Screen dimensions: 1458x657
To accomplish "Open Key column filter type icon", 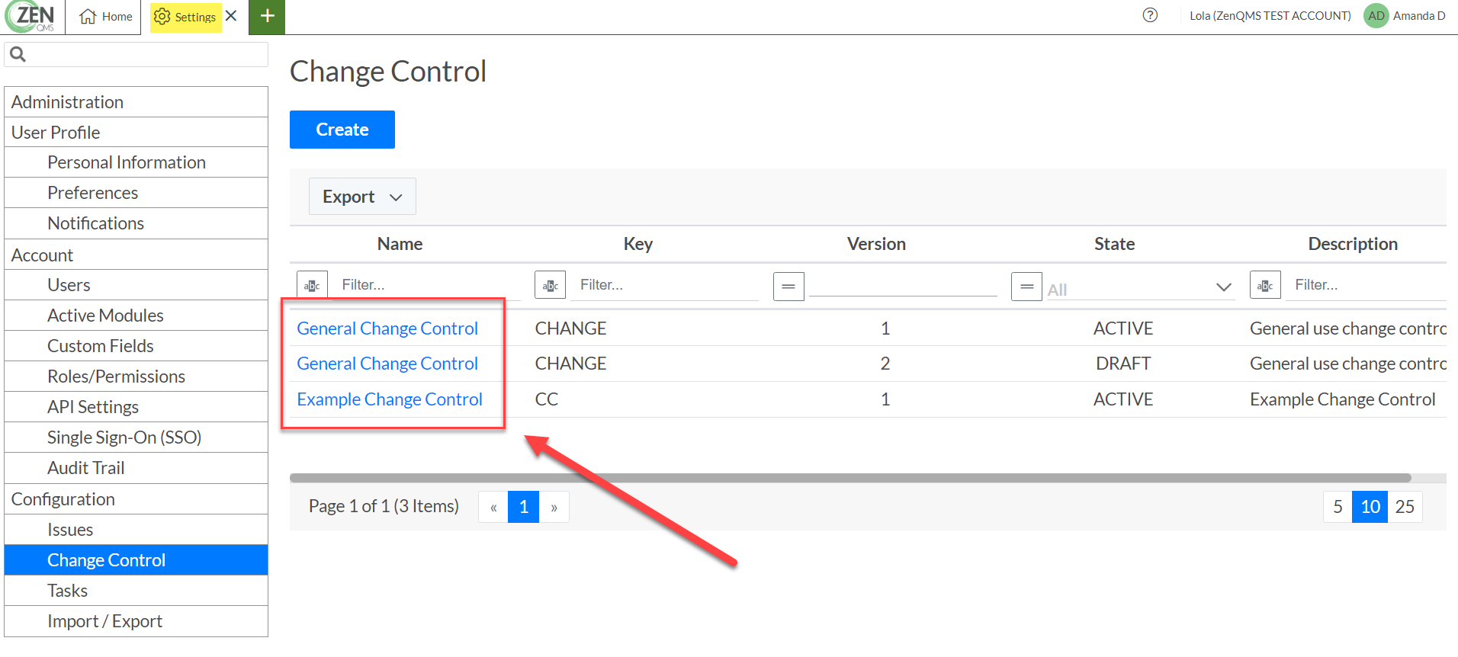I will coord(550,286).
